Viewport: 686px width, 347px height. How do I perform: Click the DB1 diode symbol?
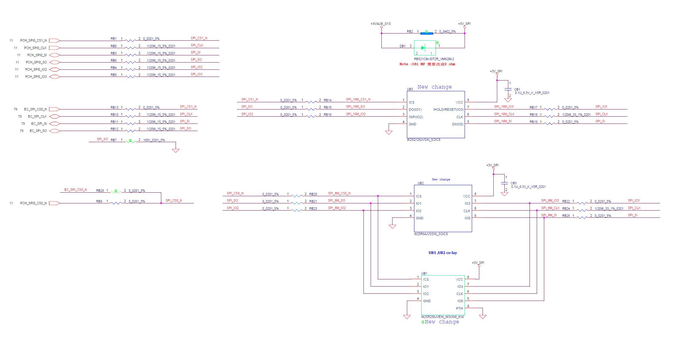coord(423,48)
